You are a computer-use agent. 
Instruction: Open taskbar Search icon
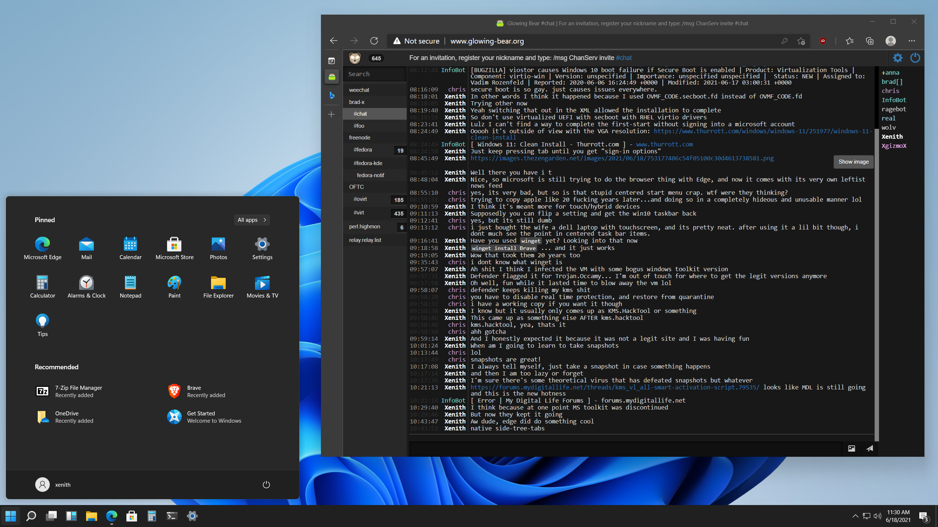(31, 516)
